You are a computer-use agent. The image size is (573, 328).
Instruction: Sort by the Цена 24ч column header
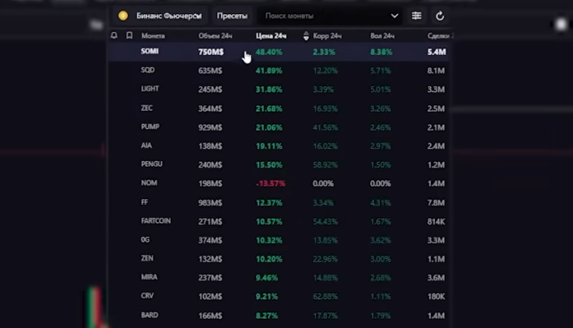tap(271, 36)
